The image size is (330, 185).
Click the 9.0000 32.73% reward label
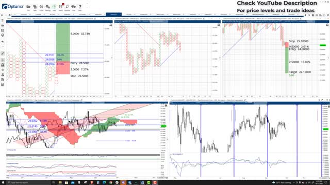tap(80, 33)
